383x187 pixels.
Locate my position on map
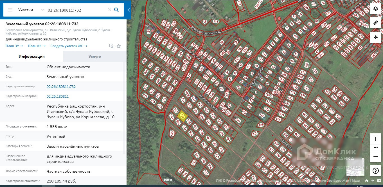[x=376, y=37]
